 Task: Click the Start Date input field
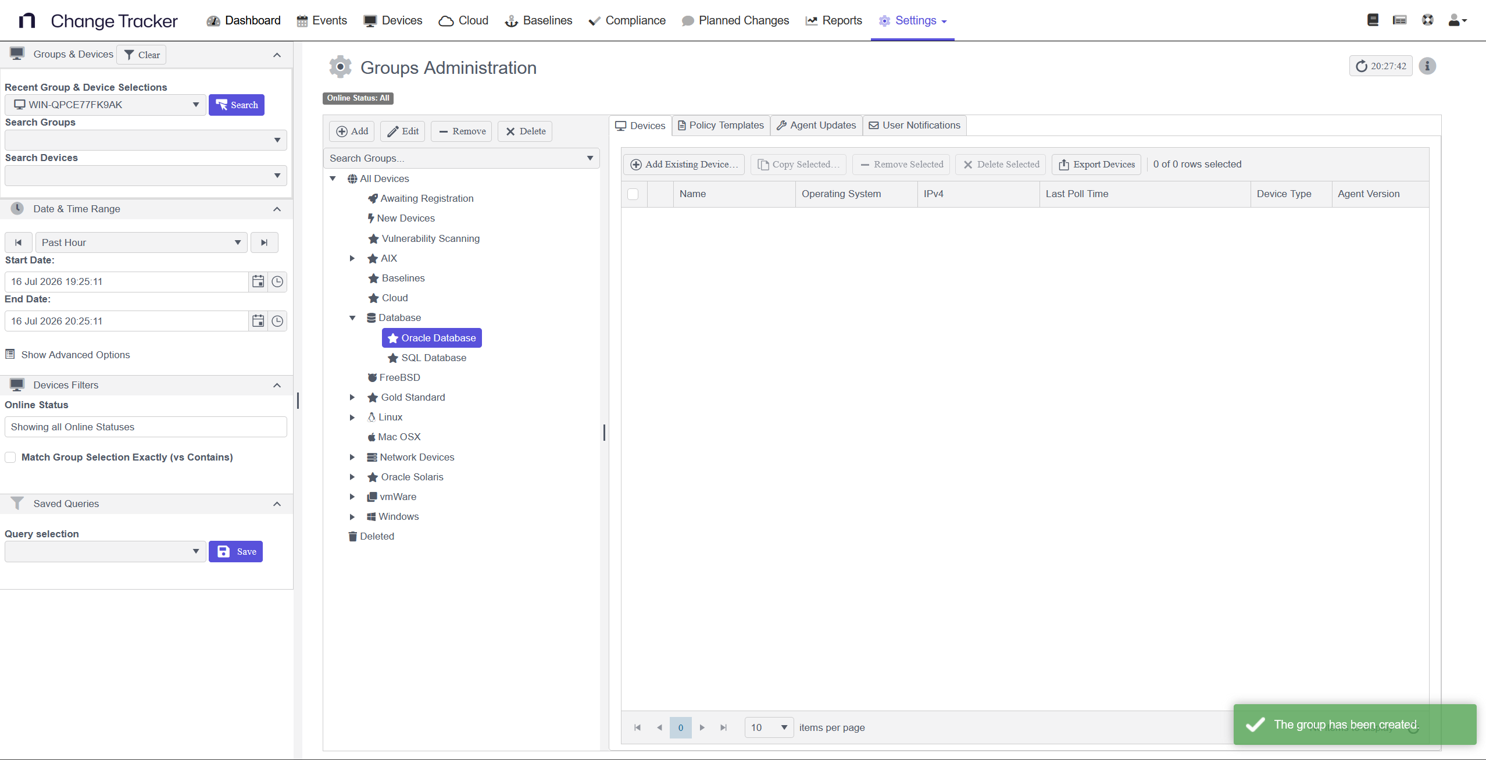pyautogui.click(x=127, y=281)
